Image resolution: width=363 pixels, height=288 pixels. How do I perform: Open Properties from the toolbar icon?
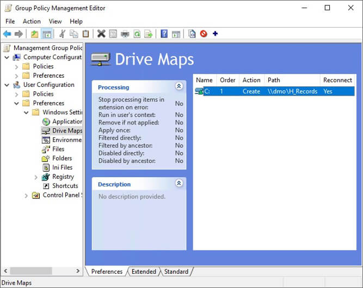point(113,34)
